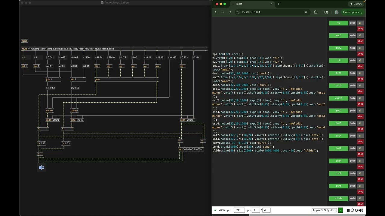This screenshot has height=216, width=385.
Task: Click the square stop-all icon in Facet's bottom bar
Action: (x=348, y=210)
